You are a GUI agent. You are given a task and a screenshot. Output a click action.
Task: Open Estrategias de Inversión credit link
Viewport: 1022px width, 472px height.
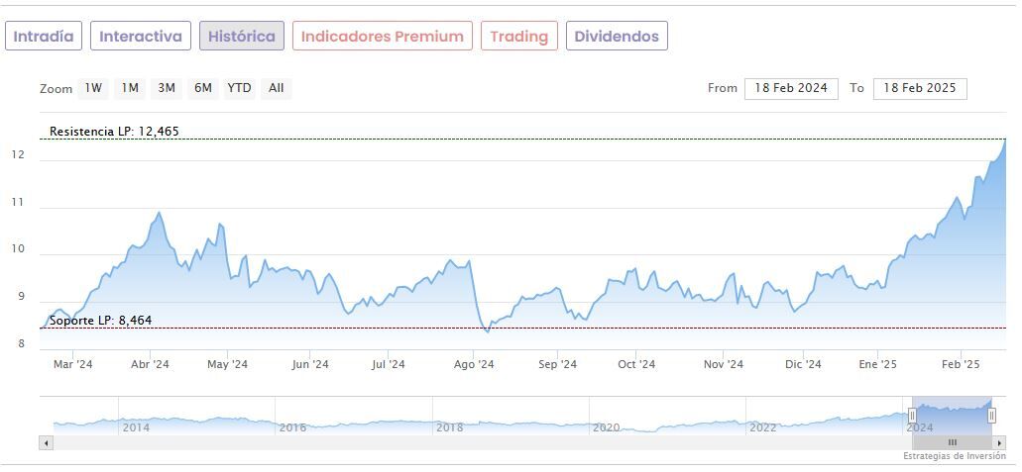tap(954, 456)
